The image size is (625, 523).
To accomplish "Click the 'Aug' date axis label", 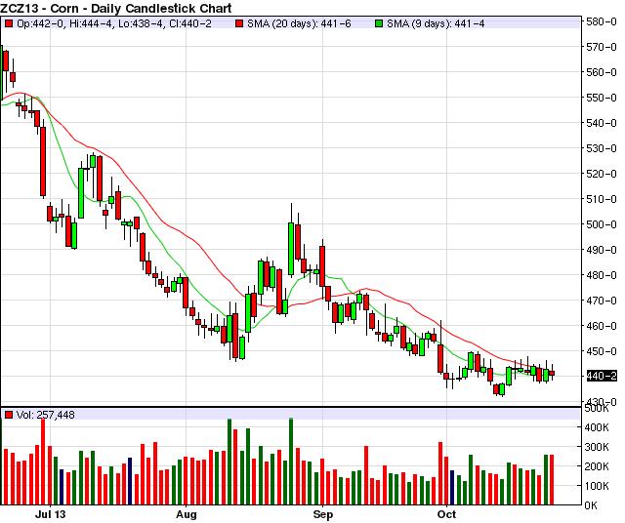I will click(x=187, y=514).
